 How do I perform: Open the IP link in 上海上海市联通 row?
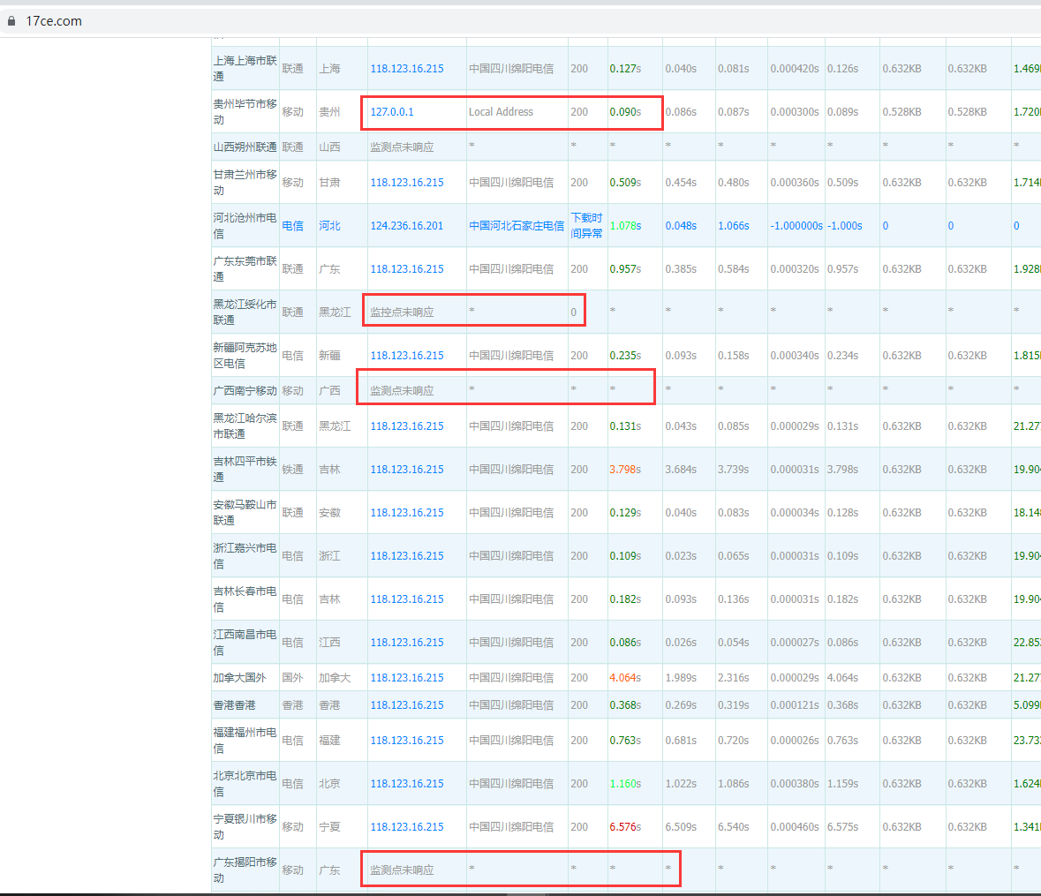click(407, 69)
